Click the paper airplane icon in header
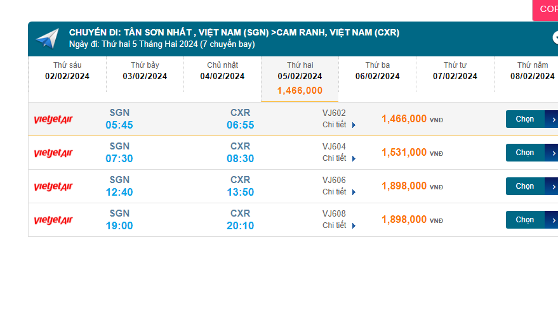The image size is (558, 323). pos(47,38)
